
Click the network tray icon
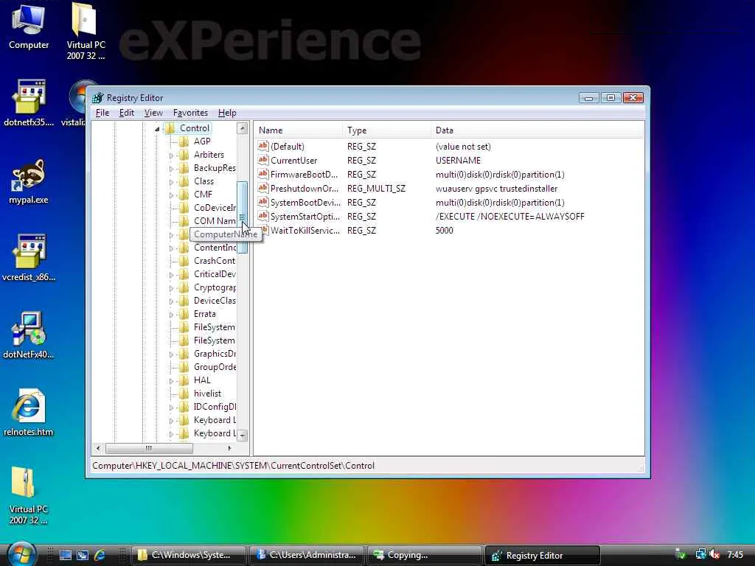tap(700, 555)
